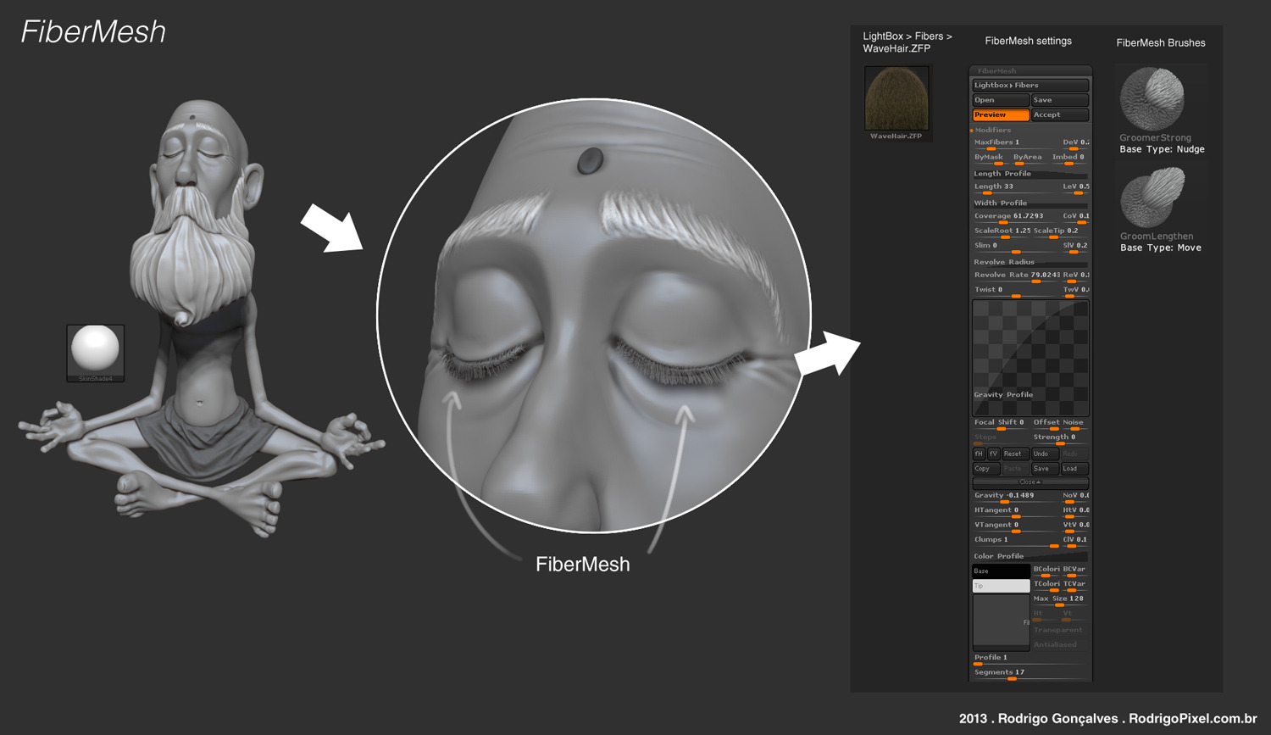Adjust the LeV slider
Screen dimensions: 1271x735
1075,187
